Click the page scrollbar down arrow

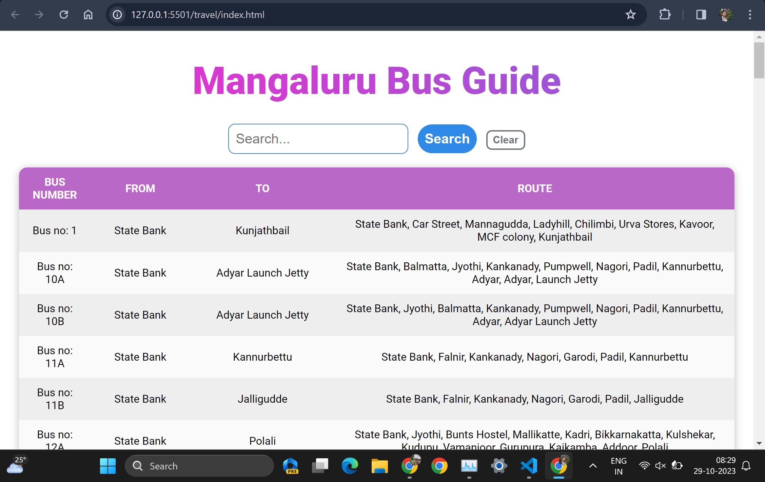pos(759,443)
